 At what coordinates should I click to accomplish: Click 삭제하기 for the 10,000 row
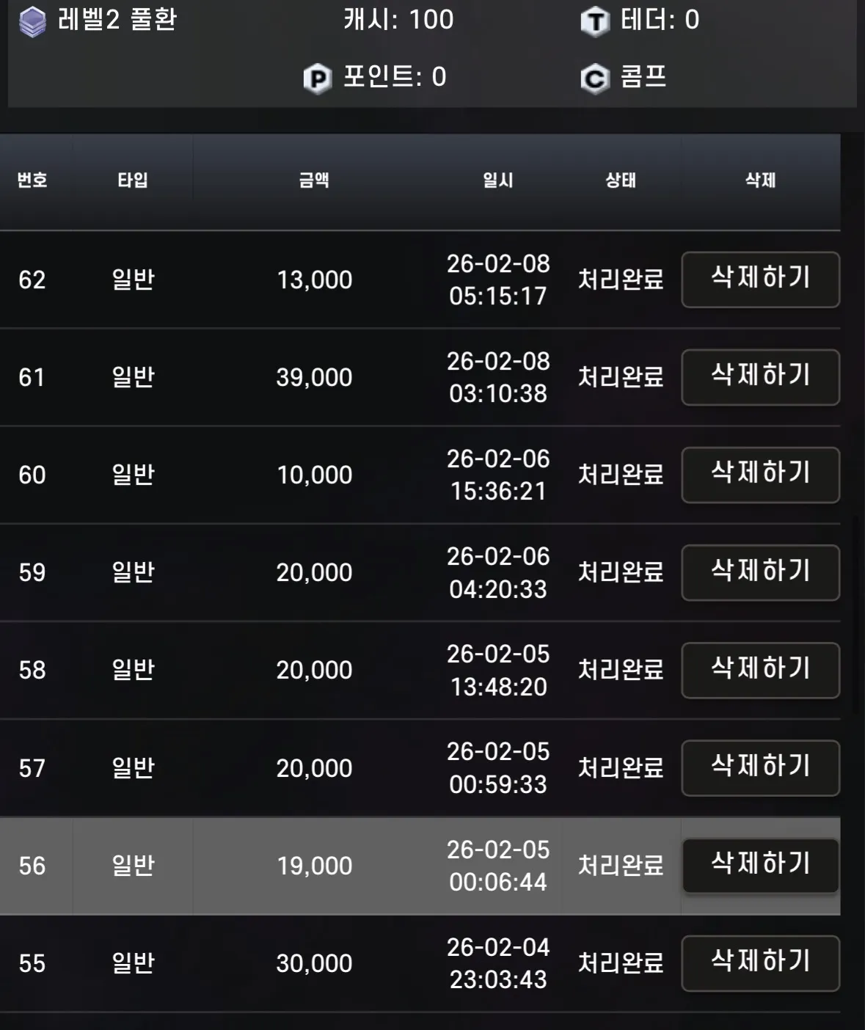click(760, 475)
